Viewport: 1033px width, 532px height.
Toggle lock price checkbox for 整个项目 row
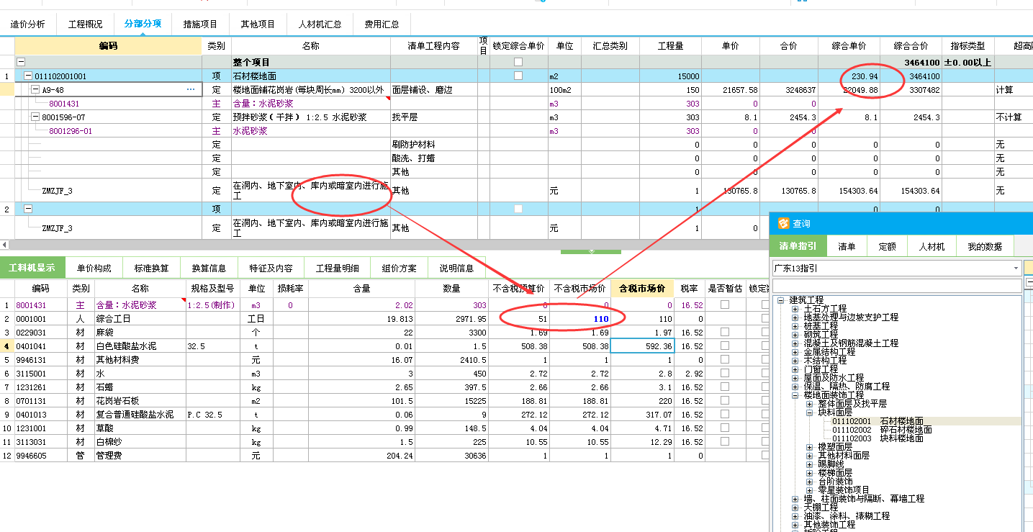[518, 62]
